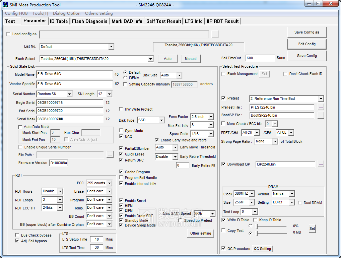Expand the Form Factor dropdown
The image size is (341, 258).
[x=210, y=117]
